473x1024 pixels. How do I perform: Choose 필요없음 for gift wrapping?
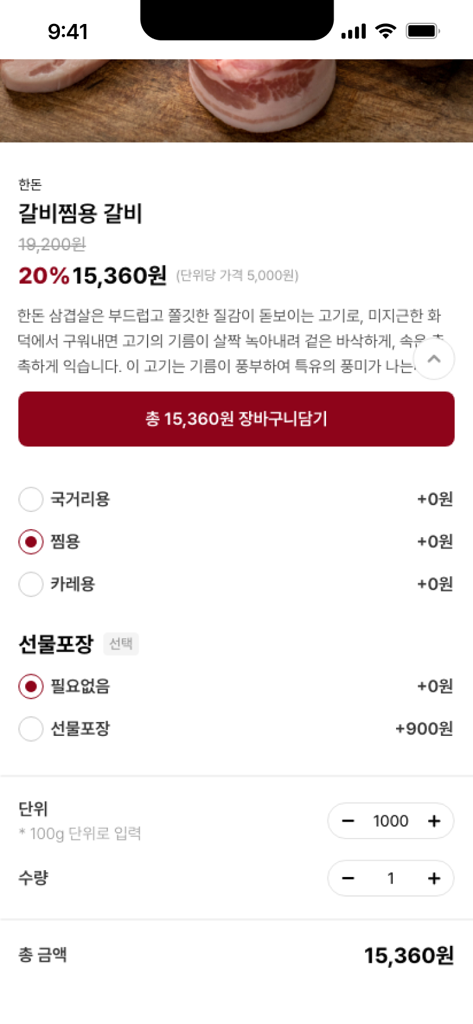31,686
